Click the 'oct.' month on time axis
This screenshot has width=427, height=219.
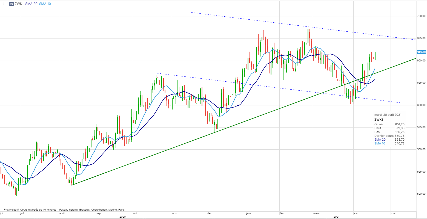click(x=135, y=213)
